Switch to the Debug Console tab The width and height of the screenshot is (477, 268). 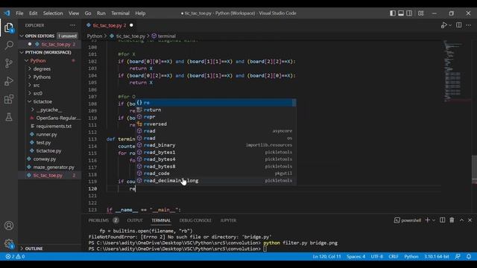pos(195,220)
